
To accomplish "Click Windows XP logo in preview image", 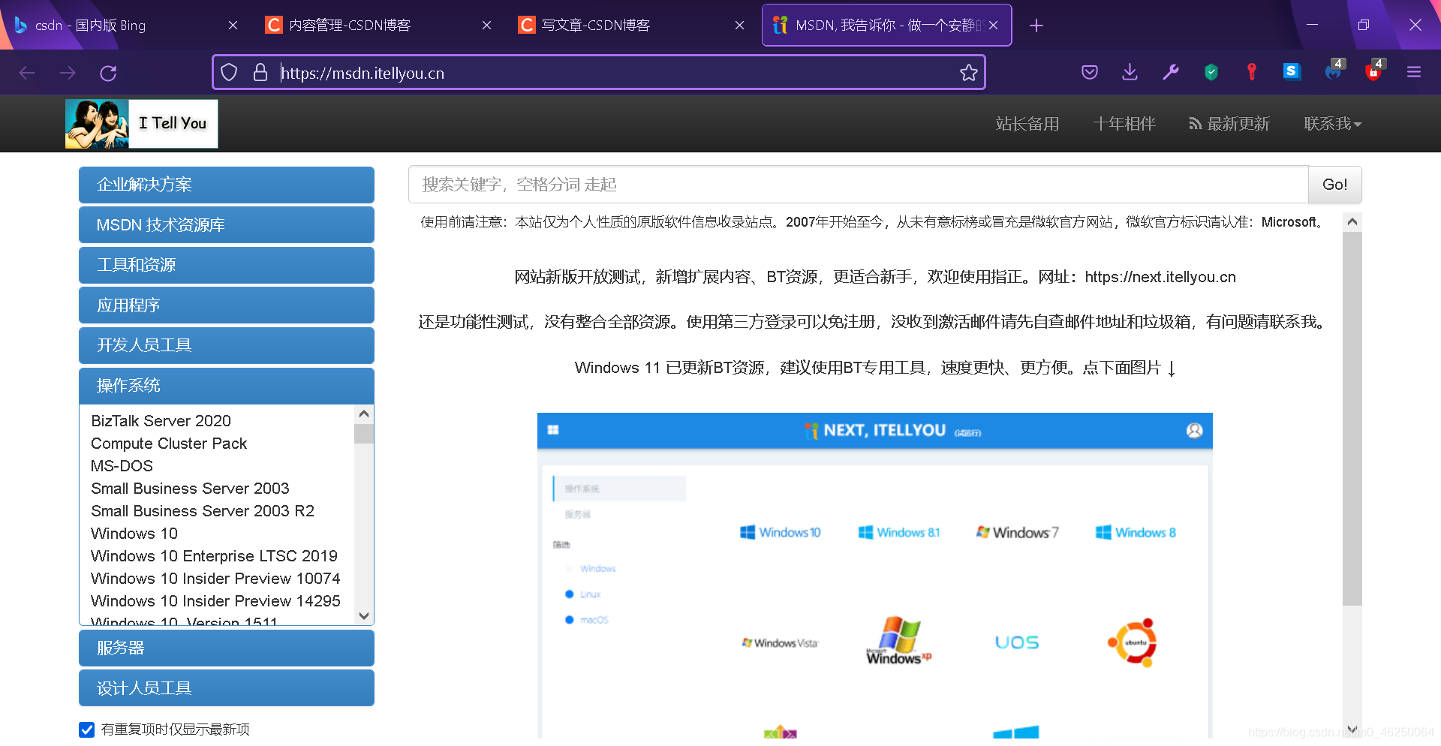I will [x=898, y=641].
